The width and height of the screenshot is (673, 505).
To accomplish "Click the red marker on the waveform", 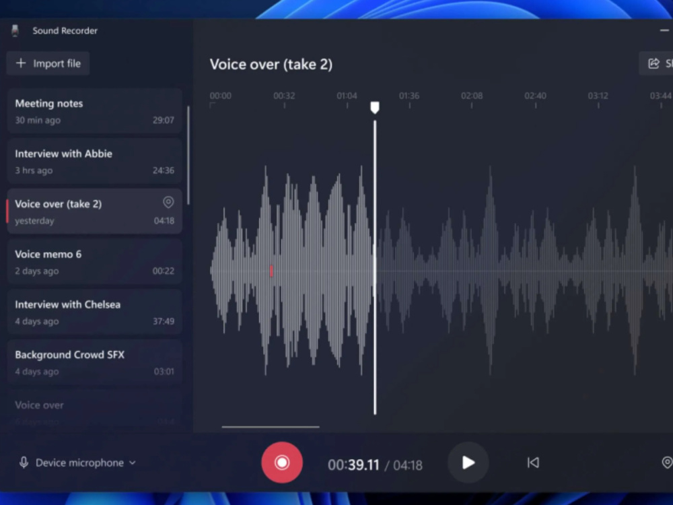I will click(x=271, y=271).
